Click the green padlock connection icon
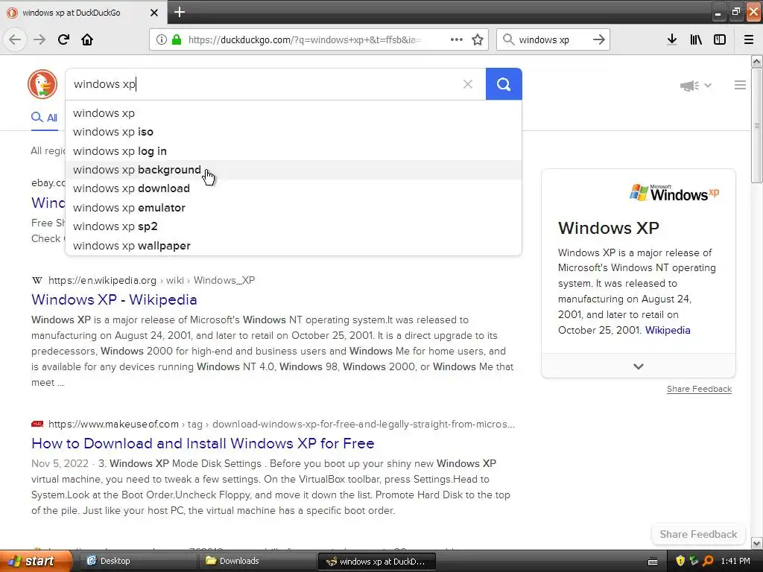763x572 pixels. coord(177,39)
